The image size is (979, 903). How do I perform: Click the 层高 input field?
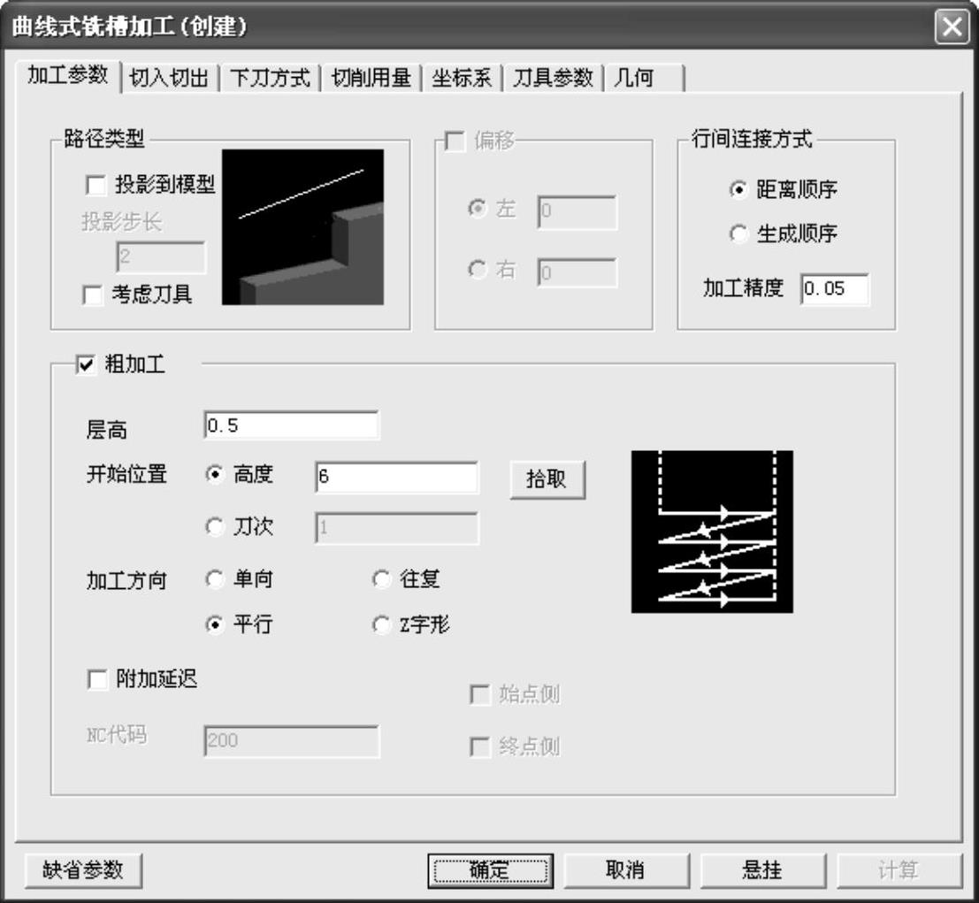coord(290,426)
